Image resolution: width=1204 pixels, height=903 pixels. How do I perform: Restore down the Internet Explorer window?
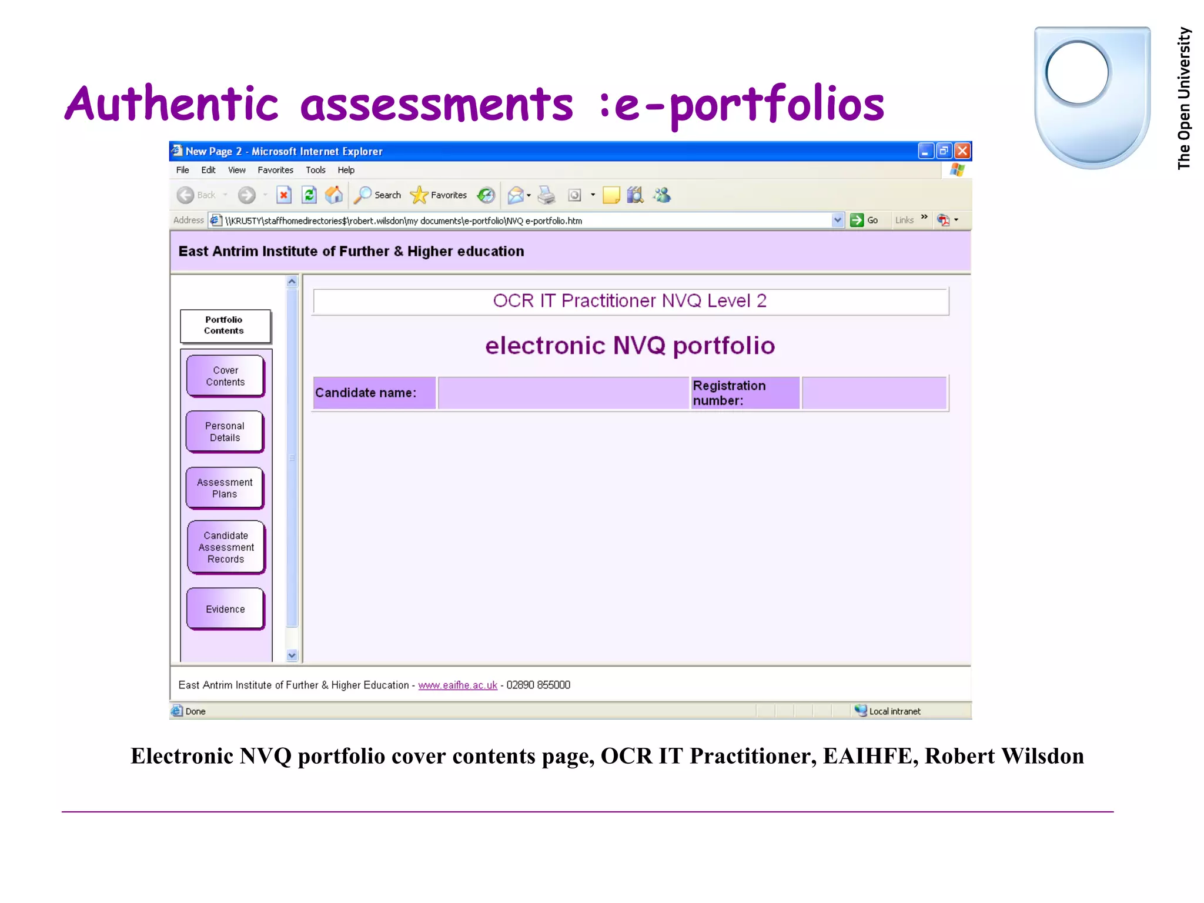(944, 151)
